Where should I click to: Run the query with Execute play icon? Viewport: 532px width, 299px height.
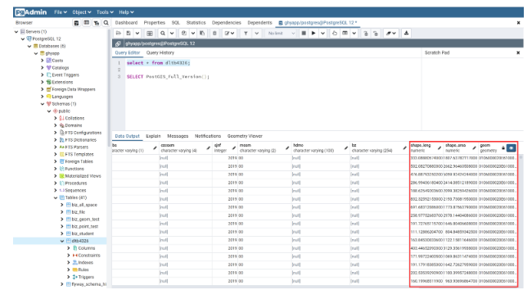pos(313,34)
